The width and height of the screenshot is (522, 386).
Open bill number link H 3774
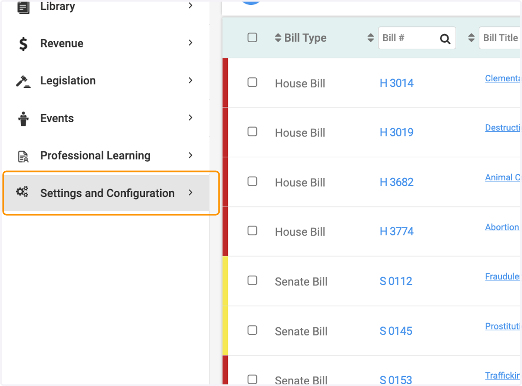pyautogui.click(x=397, y=231)
